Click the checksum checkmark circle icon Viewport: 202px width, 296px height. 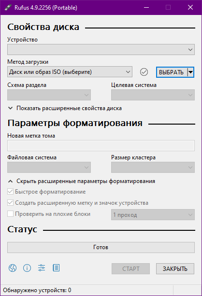coord(144,72)
